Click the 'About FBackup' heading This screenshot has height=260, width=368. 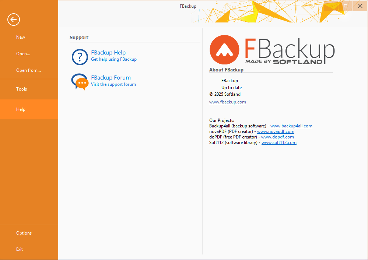(226, 70)
